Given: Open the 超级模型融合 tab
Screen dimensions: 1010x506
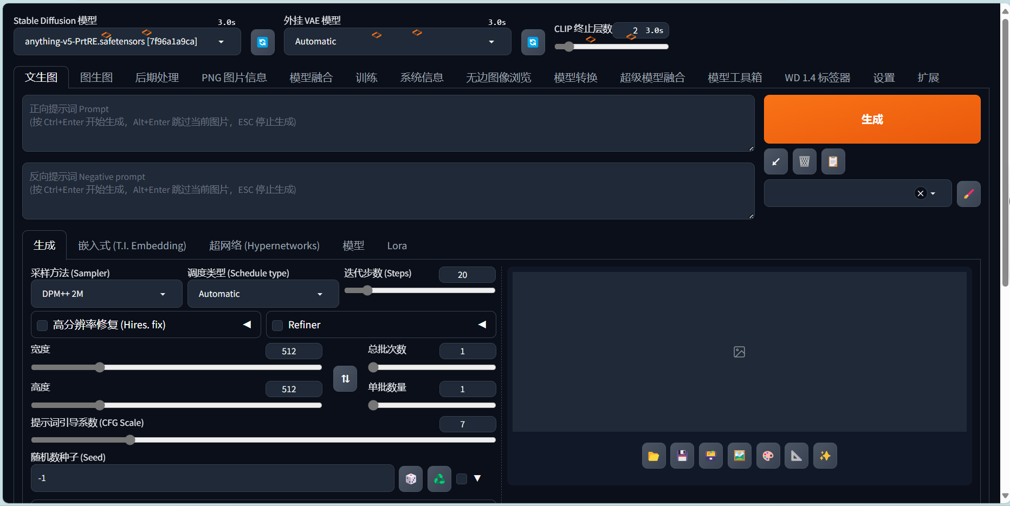Looking at the screenshot, I should point(652,77).
